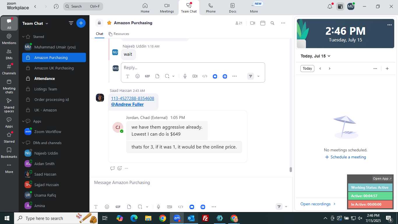
Task: Open the Home tab in Zoom Workplace
Action: 145,8
